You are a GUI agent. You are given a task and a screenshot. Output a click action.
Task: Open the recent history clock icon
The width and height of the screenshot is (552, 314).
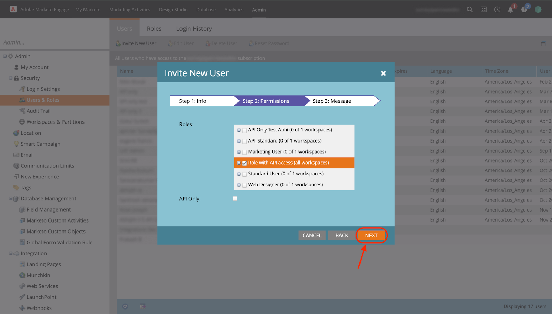click(497, 10)
